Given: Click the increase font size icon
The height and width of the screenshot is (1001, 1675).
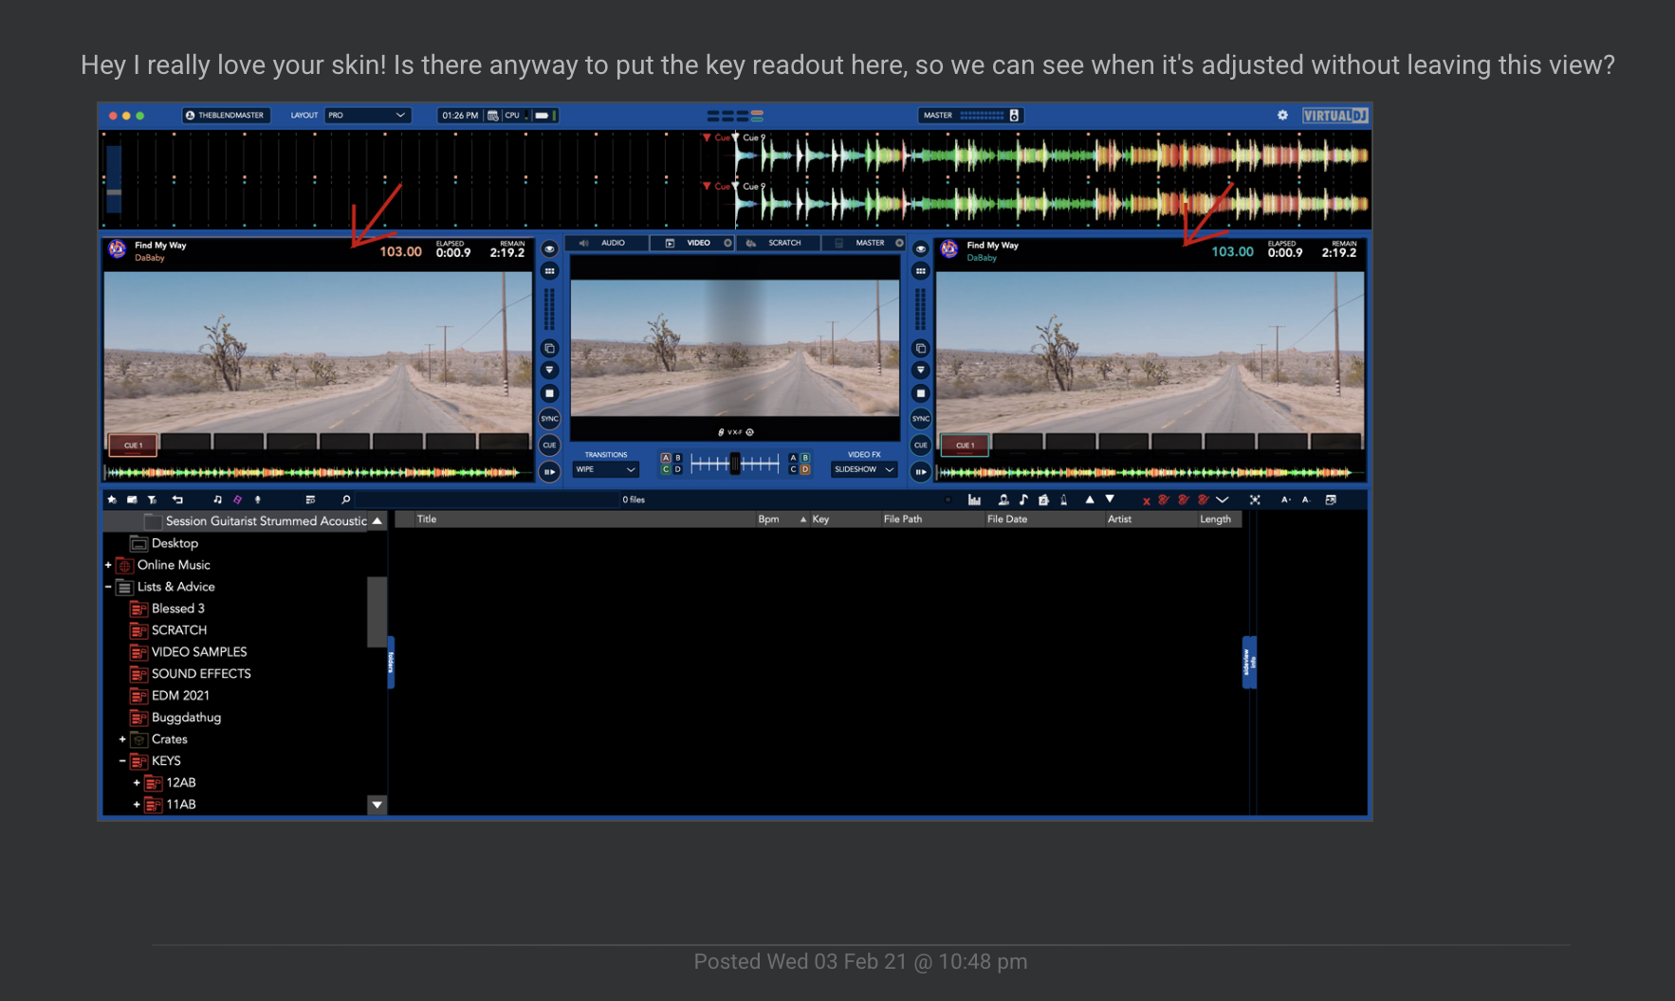Looking at the screenshot, I should tap(1285, 500).
